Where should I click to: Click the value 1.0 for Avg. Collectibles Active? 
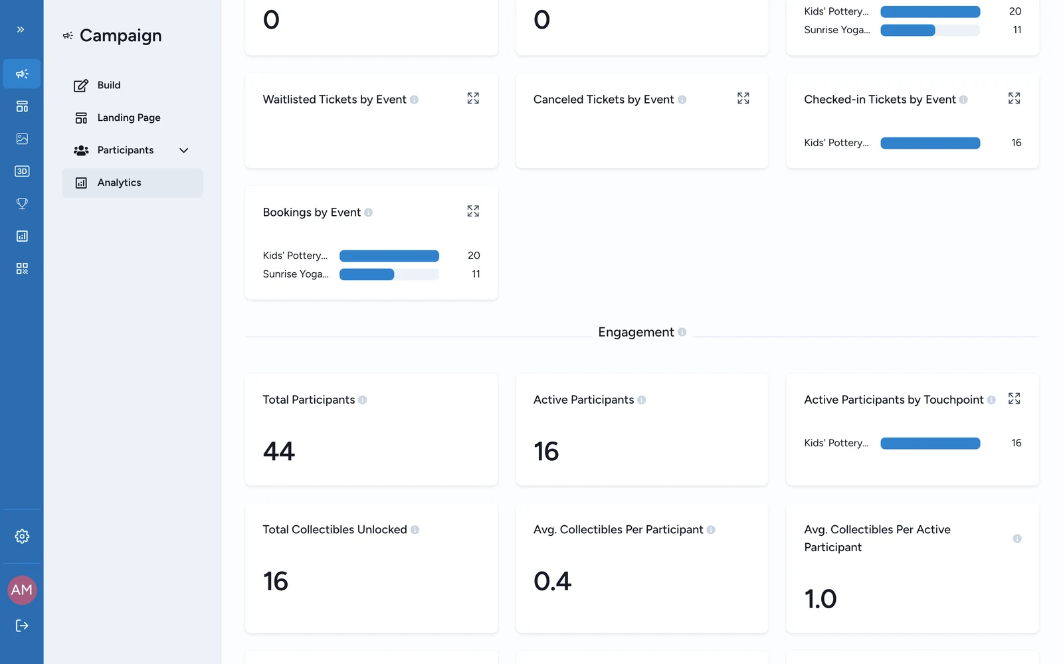click(821, 599)
